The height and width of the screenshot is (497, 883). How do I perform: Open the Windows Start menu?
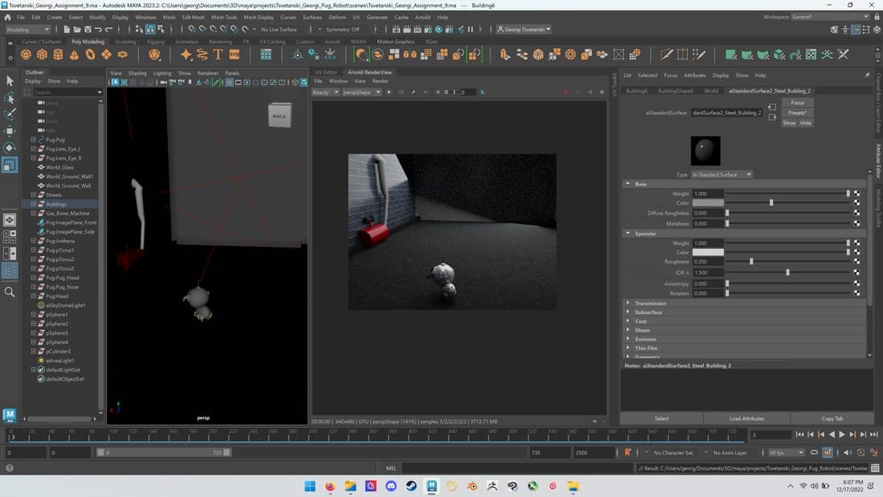[310, 486]
